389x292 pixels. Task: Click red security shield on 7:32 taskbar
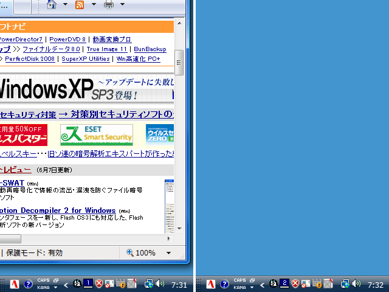(x=295, y=283)
